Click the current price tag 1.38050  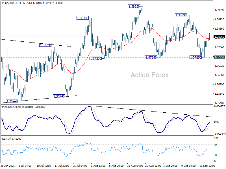pos(220,37)
